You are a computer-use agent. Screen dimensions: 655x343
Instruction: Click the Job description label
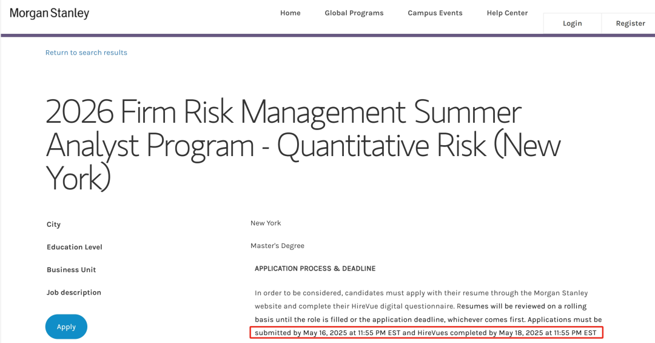tap(74, 293)
